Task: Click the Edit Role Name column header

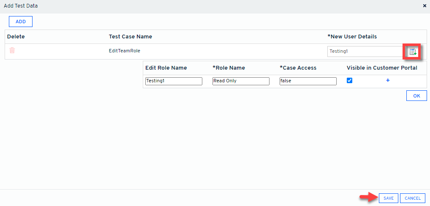Action: tap(166, 68)
